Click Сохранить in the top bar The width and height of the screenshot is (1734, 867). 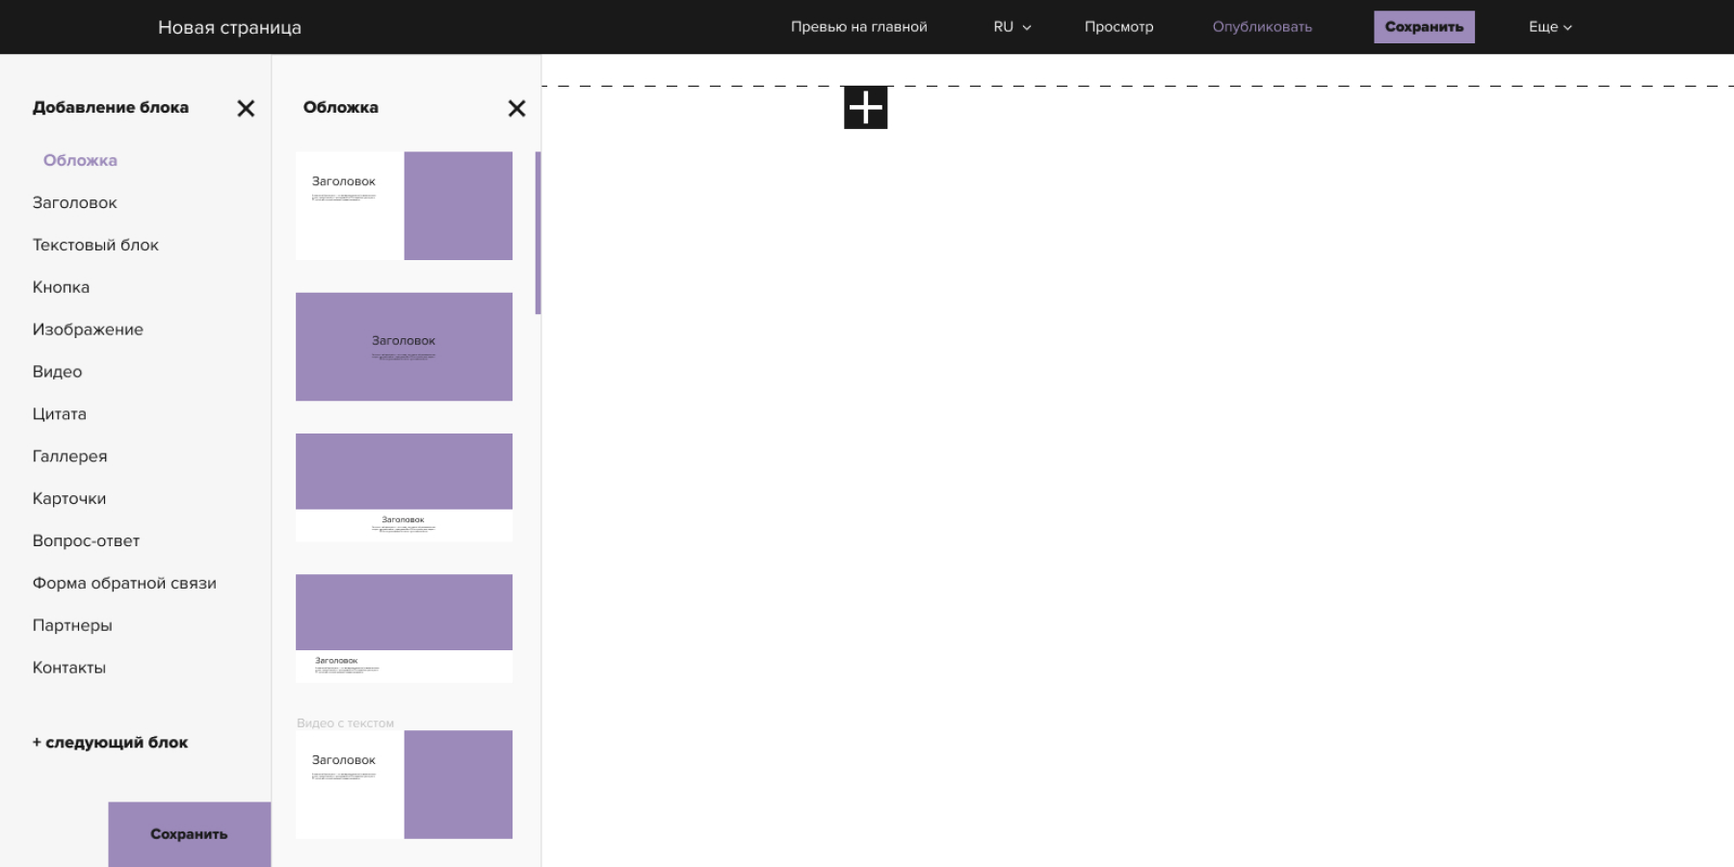1423,27
